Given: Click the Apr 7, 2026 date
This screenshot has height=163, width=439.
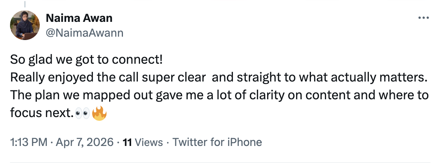Looking at the screenshot, I should [85, 142].
